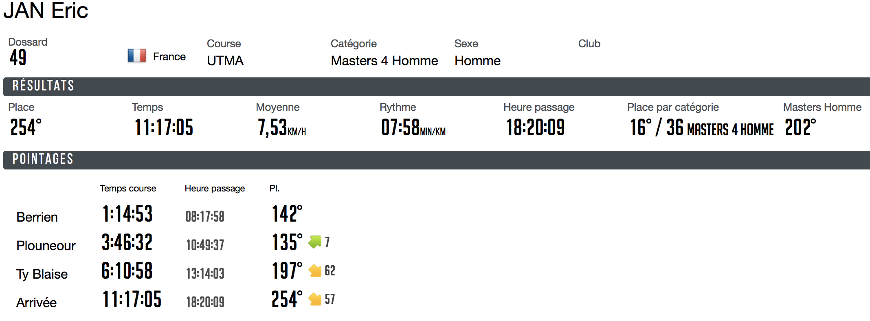Select the POINTAGES section header
The width and height of the screenshot is (870, 321).
pos(437,160)
